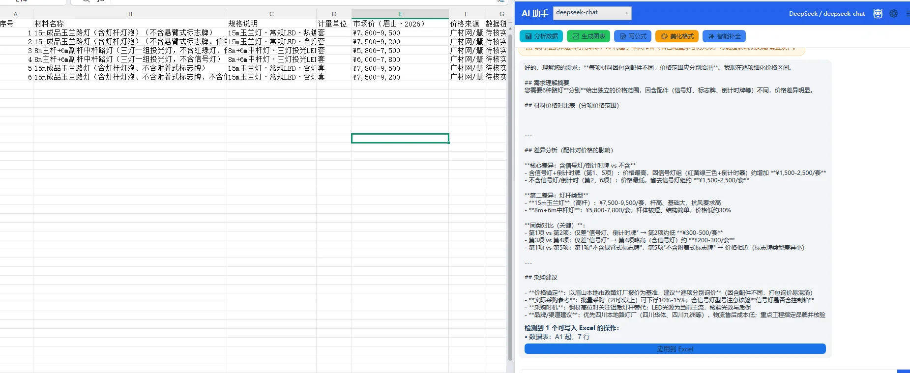Apply AI result with 应用到 Excel button
This screenshot has height=373, width=910.
(x=675, y=349)
